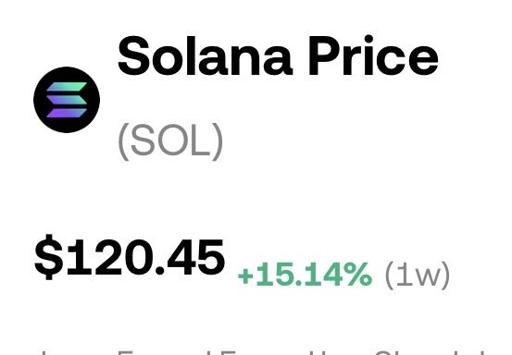Click the Solana logo icon
This screenshot has height=355, width=512.
coord(67,100)
